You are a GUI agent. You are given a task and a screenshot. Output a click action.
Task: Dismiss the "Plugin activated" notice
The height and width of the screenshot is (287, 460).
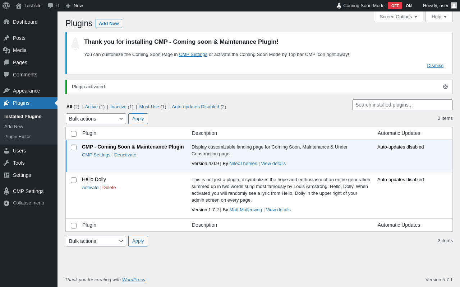[445, 87]
